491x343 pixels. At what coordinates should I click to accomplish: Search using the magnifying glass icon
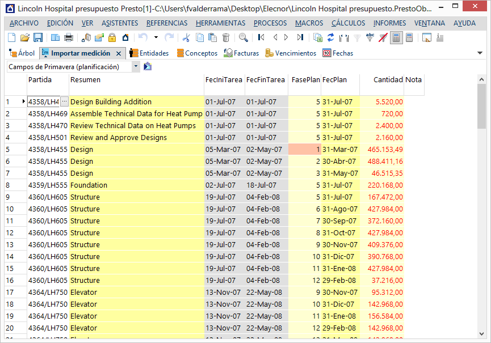244,38
